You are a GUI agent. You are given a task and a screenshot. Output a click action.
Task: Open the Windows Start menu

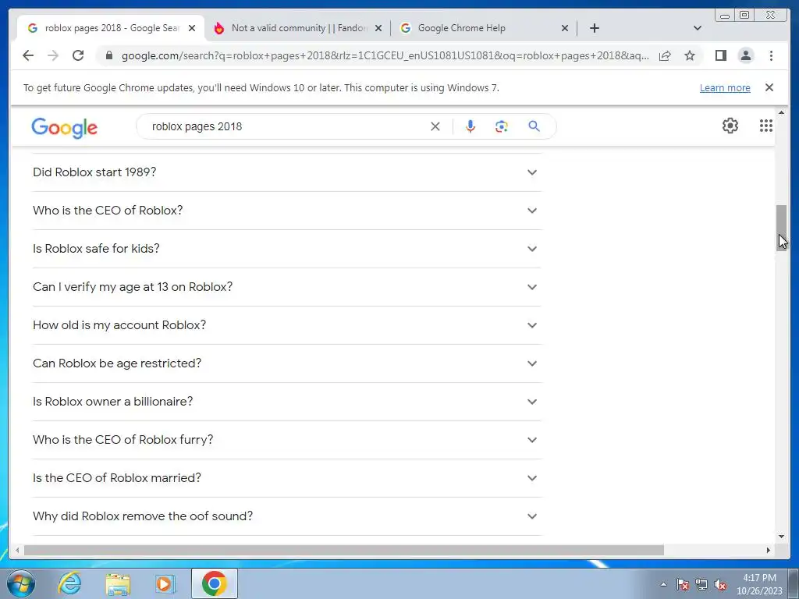point(20,583)
